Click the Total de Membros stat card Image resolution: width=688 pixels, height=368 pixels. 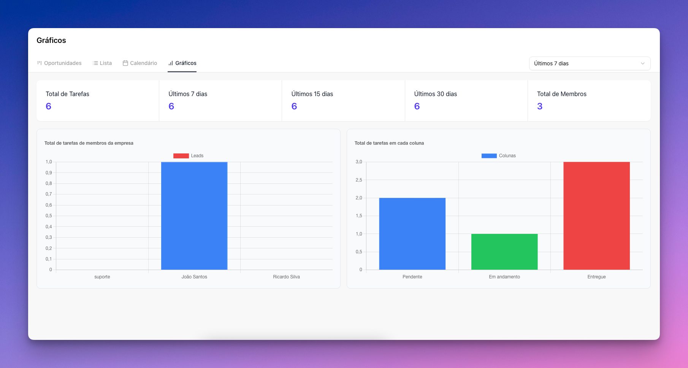(x=589, y=101)
